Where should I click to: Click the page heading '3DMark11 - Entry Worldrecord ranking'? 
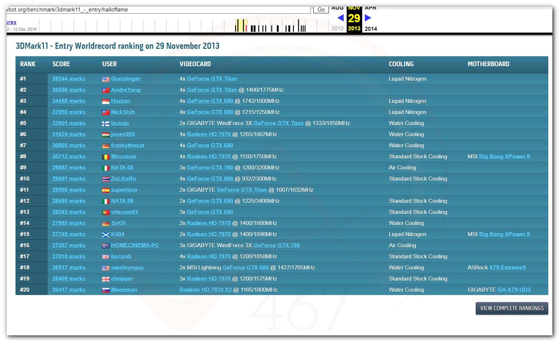(118, 46)
